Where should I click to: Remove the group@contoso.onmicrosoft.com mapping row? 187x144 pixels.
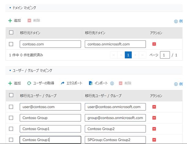click(154, 118)
